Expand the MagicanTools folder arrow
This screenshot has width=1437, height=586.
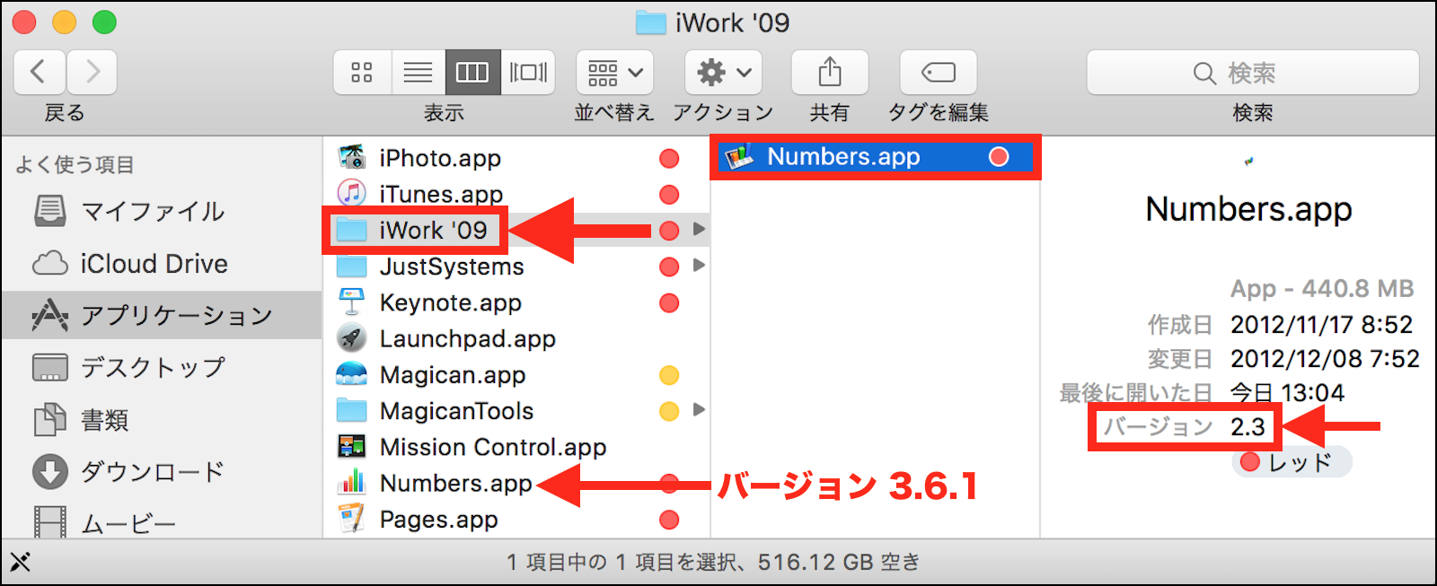click(x=699, y=410)
